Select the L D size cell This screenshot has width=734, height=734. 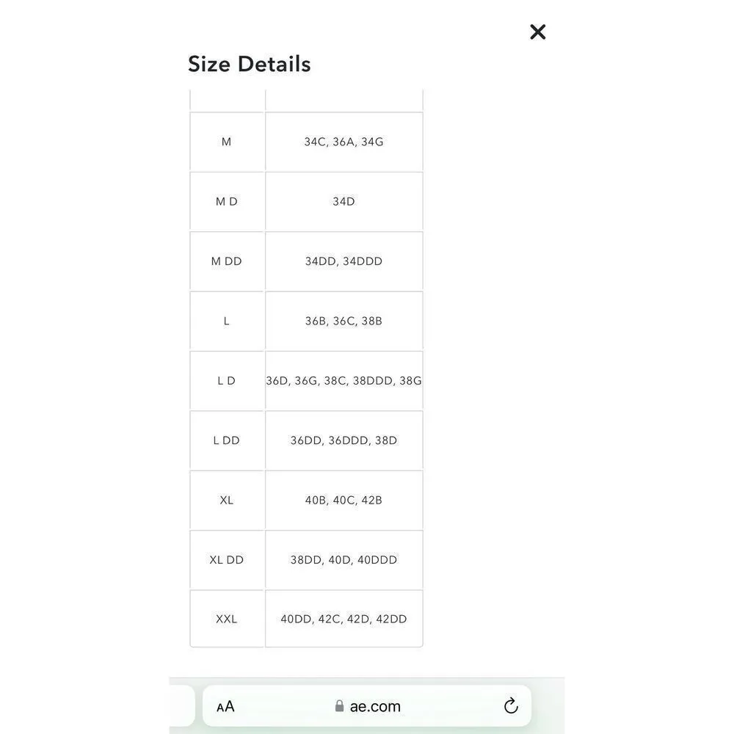[x=226, y=381]
